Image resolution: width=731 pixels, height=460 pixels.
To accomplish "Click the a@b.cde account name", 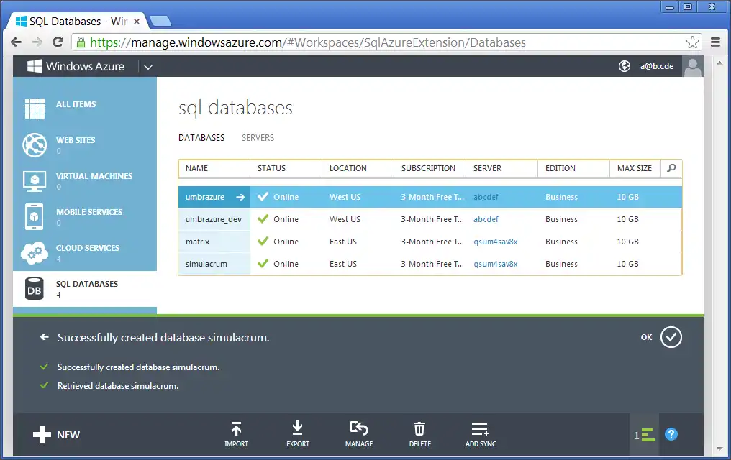I will coord(656,66).
